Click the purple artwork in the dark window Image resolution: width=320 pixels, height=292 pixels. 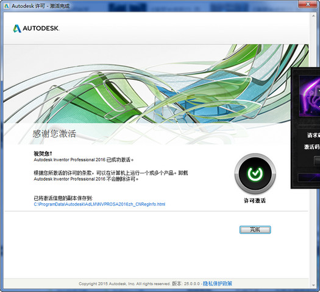point(310,96)
